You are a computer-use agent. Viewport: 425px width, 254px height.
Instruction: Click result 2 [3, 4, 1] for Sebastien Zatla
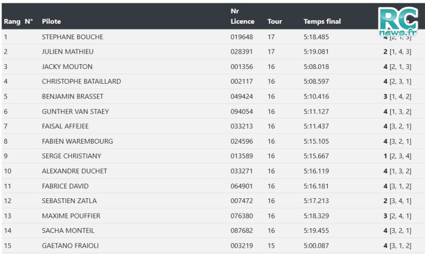tap(397, 201)
